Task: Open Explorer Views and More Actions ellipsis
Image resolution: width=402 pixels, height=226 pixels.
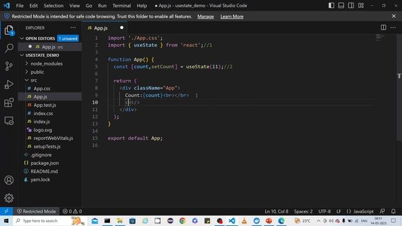Action: coord(73,28)
